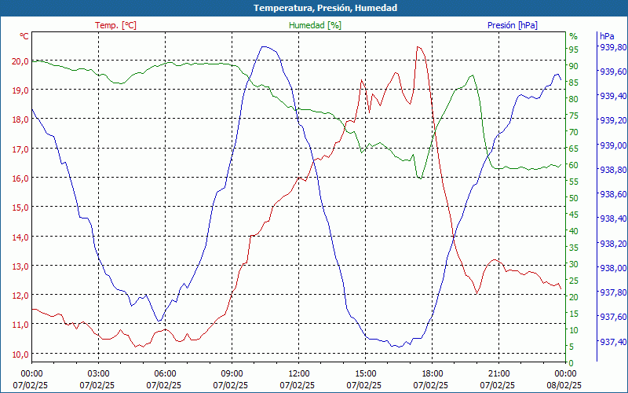Click the "12:00" time axis label
Viewport: 628px width, 393px height.
pyautogui.click(x=298, y=374)
